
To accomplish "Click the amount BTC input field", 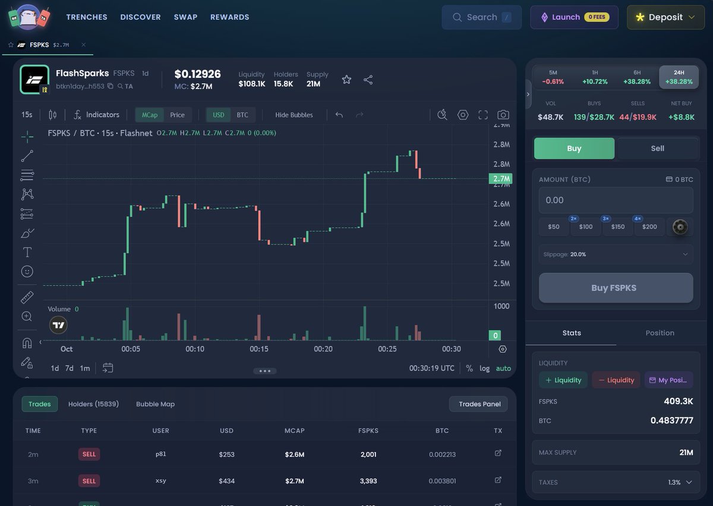I will pos(616,200).
